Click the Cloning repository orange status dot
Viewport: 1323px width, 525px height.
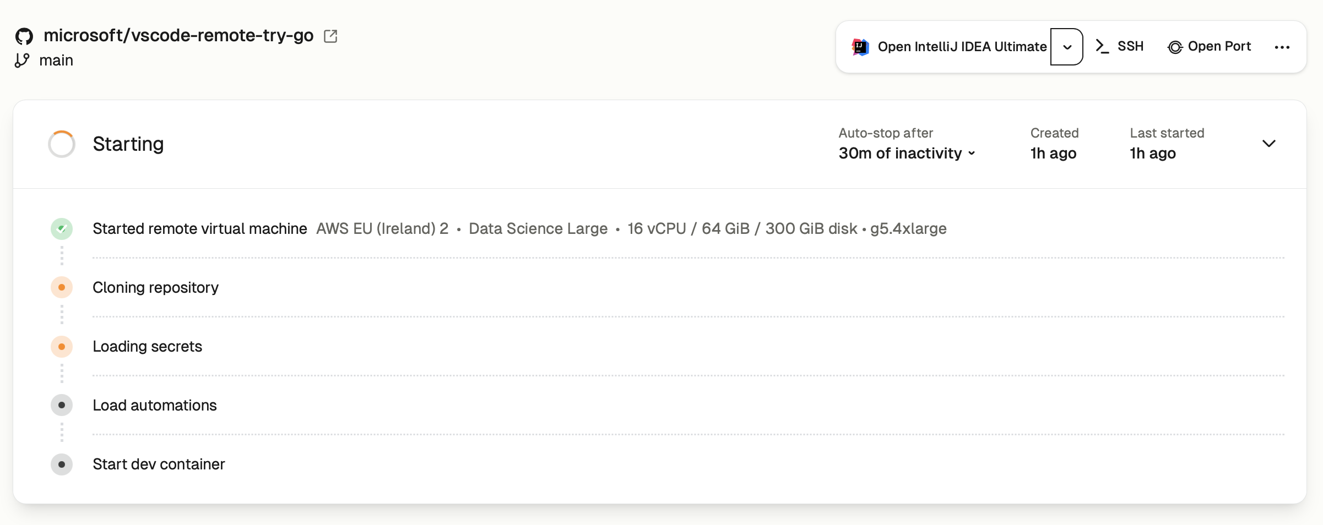click(62, 288)
